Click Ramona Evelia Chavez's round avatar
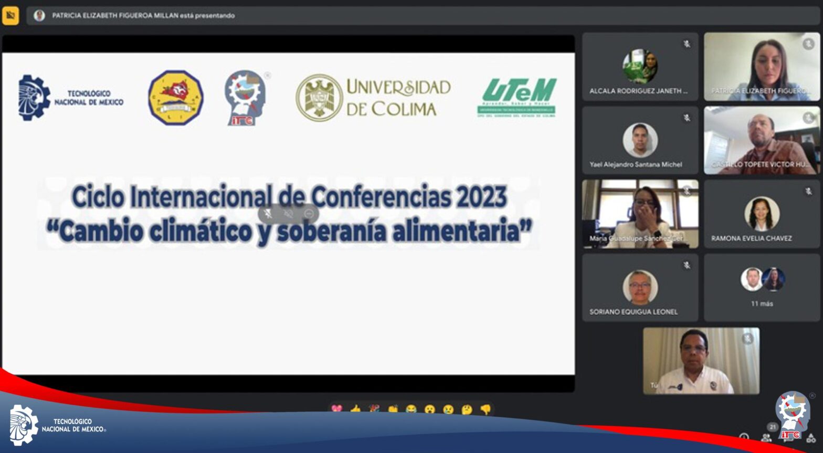Image resolution: width=823 pixels, height=453 pixels. click(x=762, y=214)
